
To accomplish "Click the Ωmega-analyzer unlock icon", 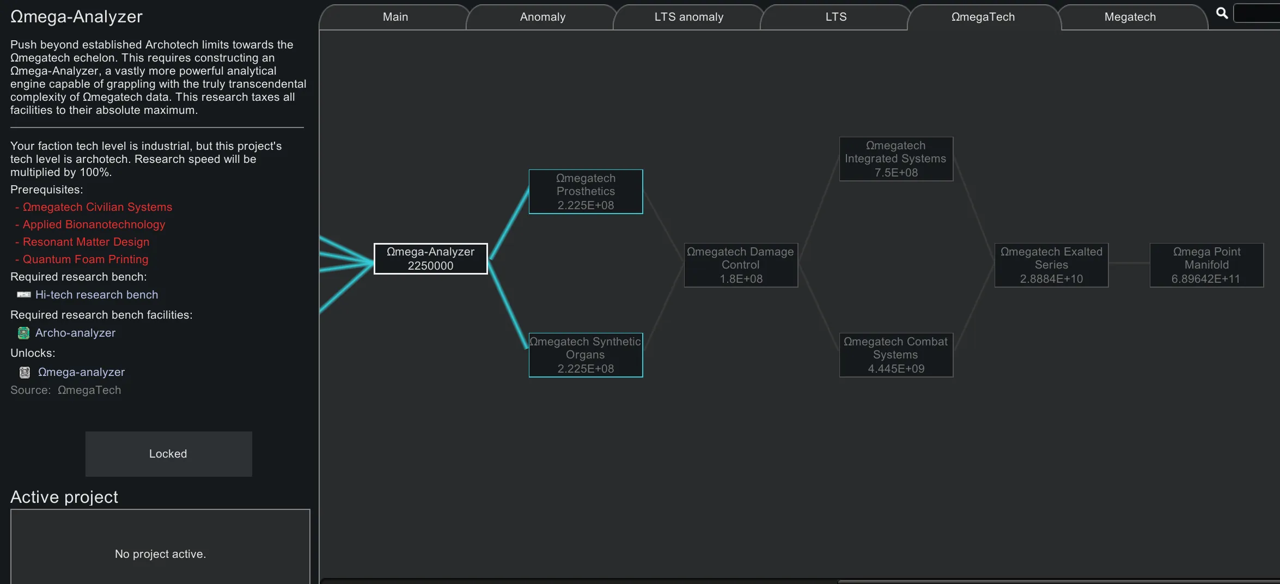I will coord(25,372).
